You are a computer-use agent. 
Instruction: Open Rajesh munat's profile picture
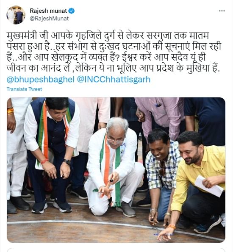click(16, 15)
